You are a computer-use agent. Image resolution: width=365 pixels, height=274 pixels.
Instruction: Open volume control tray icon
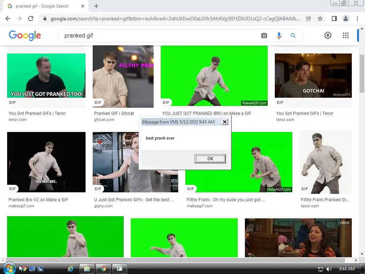tap(329, 269)
